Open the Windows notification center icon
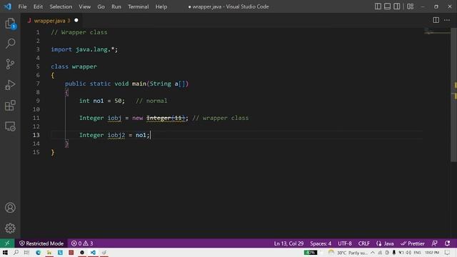The height and width of the screenshot is (257, 457). click(448, 253)
